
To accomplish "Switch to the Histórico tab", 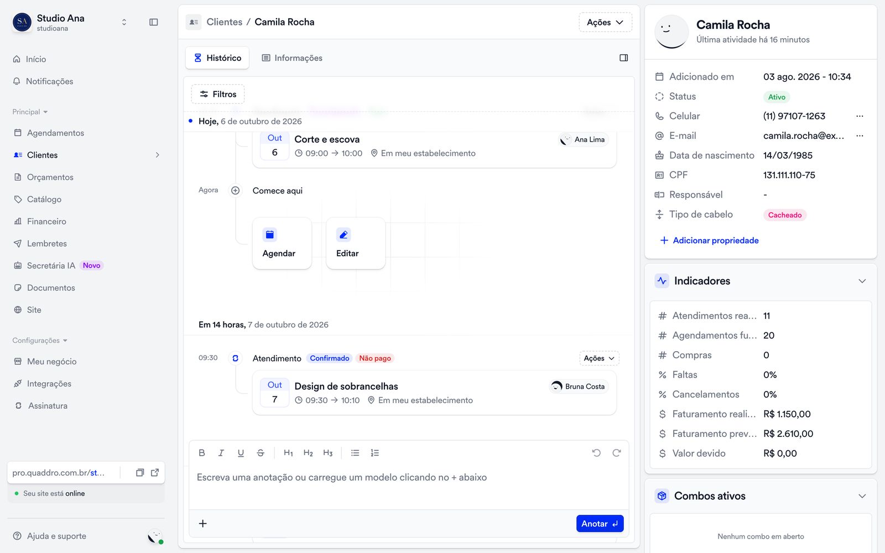I will (x=217, y=58).
